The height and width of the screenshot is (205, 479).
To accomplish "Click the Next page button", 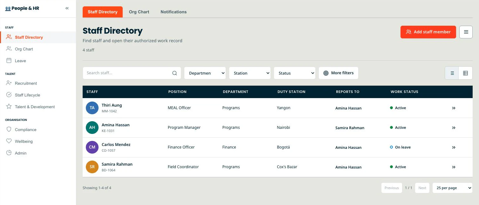I will point(422,188).
